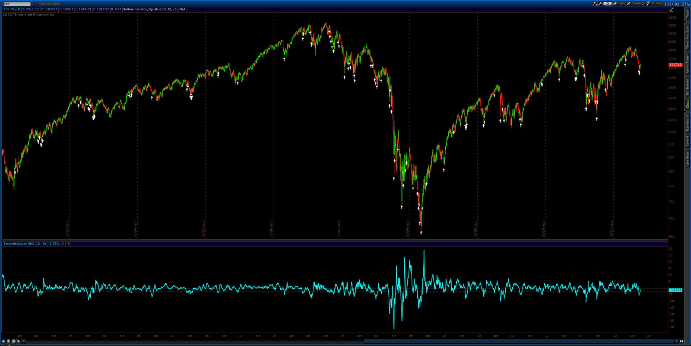
Task: Open the Studies menu
Action: point(655,3)
